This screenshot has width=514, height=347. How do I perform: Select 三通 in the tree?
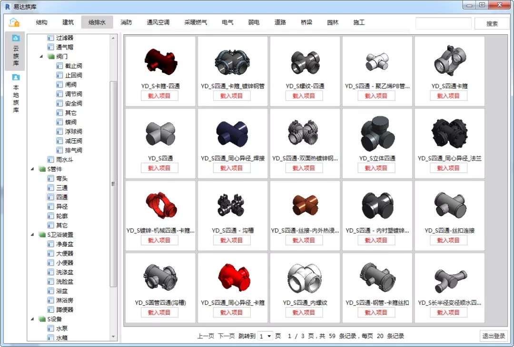coord(61,188)
